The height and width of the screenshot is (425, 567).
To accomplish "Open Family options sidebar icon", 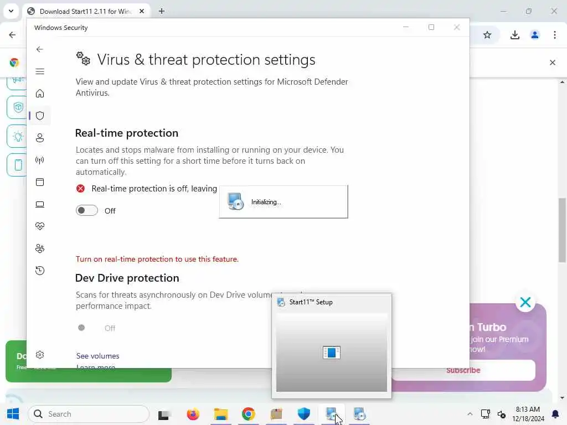I will pos(40,248).
